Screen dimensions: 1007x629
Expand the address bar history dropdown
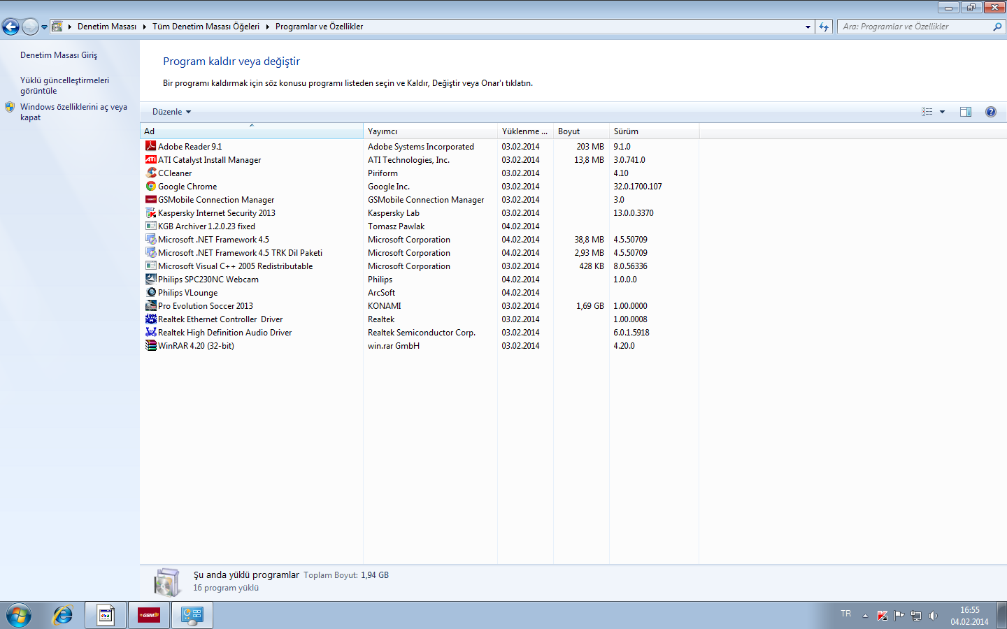click(808, 27)
